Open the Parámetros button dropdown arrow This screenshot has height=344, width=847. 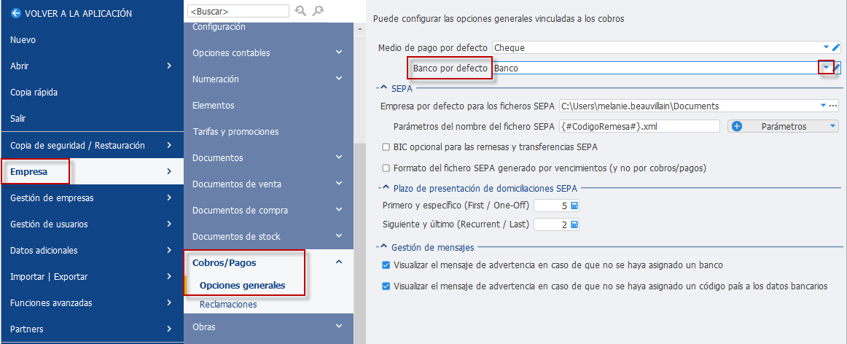pos(832,126)
